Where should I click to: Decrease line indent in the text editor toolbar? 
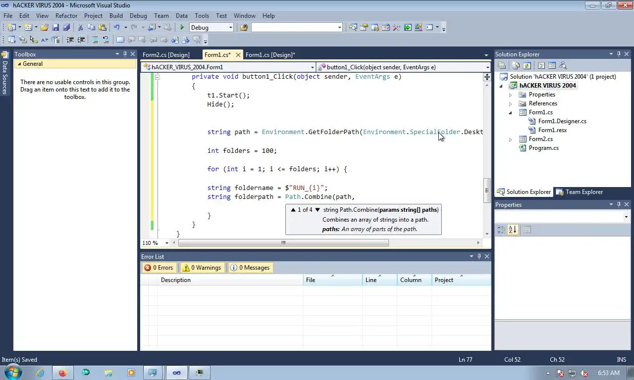[70, 40]
